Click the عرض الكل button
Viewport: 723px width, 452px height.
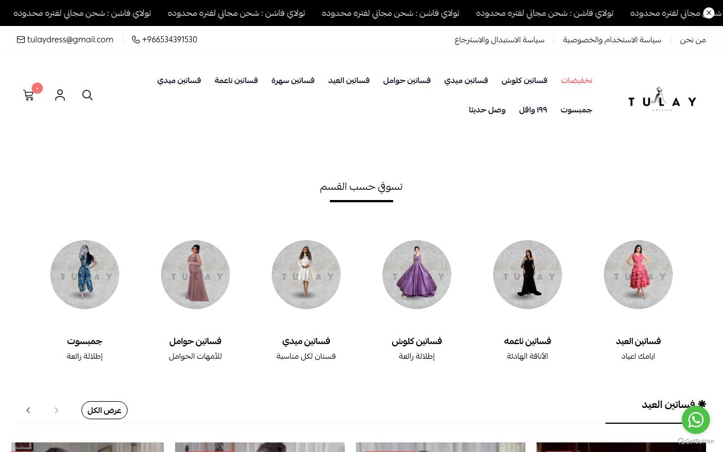pos(104,410)
